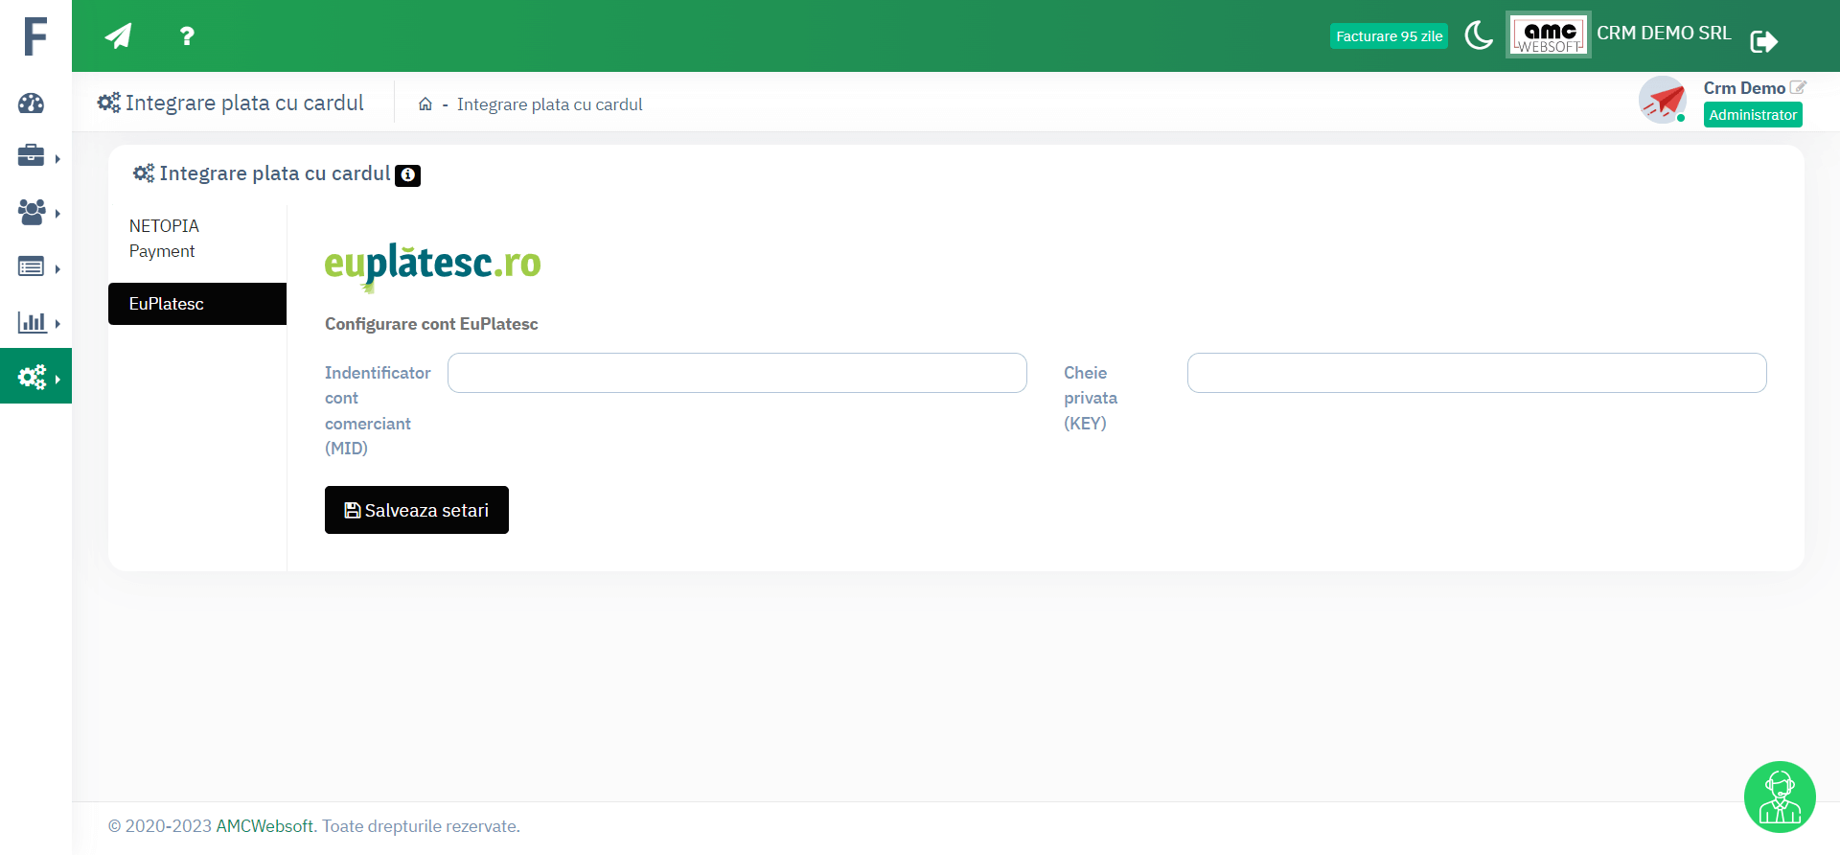Open the AMCWebsoft footer link

tap(264, 826)
